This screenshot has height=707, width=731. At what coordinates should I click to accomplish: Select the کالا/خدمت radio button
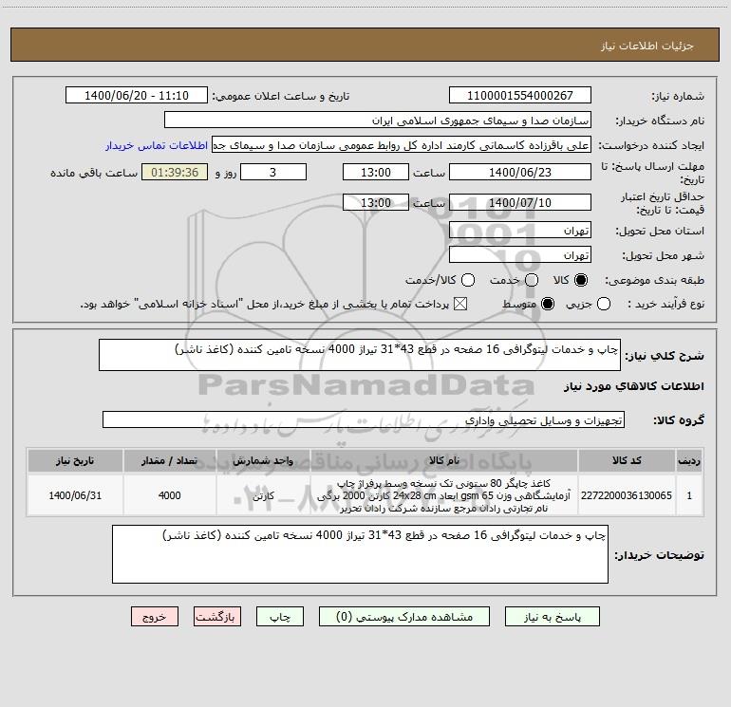point(468,280)
